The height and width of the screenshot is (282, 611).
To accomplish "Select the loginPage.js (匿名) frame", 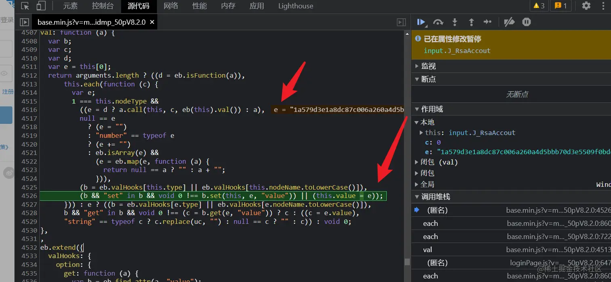I will pyautogui.click(x=511, y=263).
